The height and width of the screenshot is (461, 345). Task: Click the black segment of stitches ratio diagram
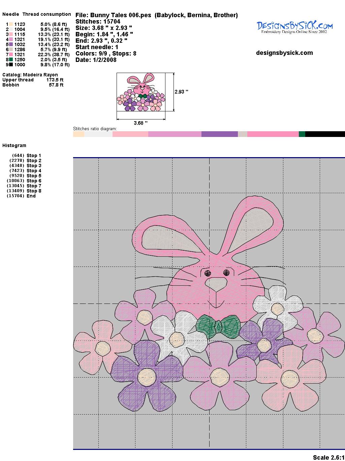325,134
